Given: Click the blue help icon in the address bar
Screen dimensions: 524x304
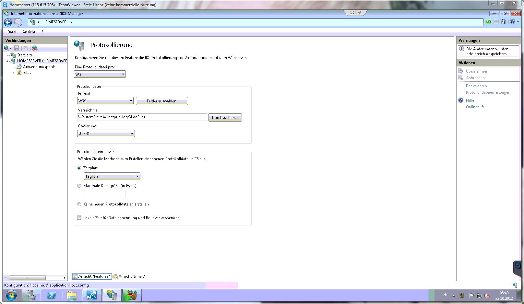Looking at the screenshot, I should coord(512,22).
